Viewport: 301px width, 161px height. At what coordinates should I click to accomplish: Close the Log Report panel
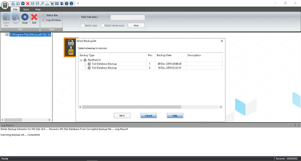299,125
